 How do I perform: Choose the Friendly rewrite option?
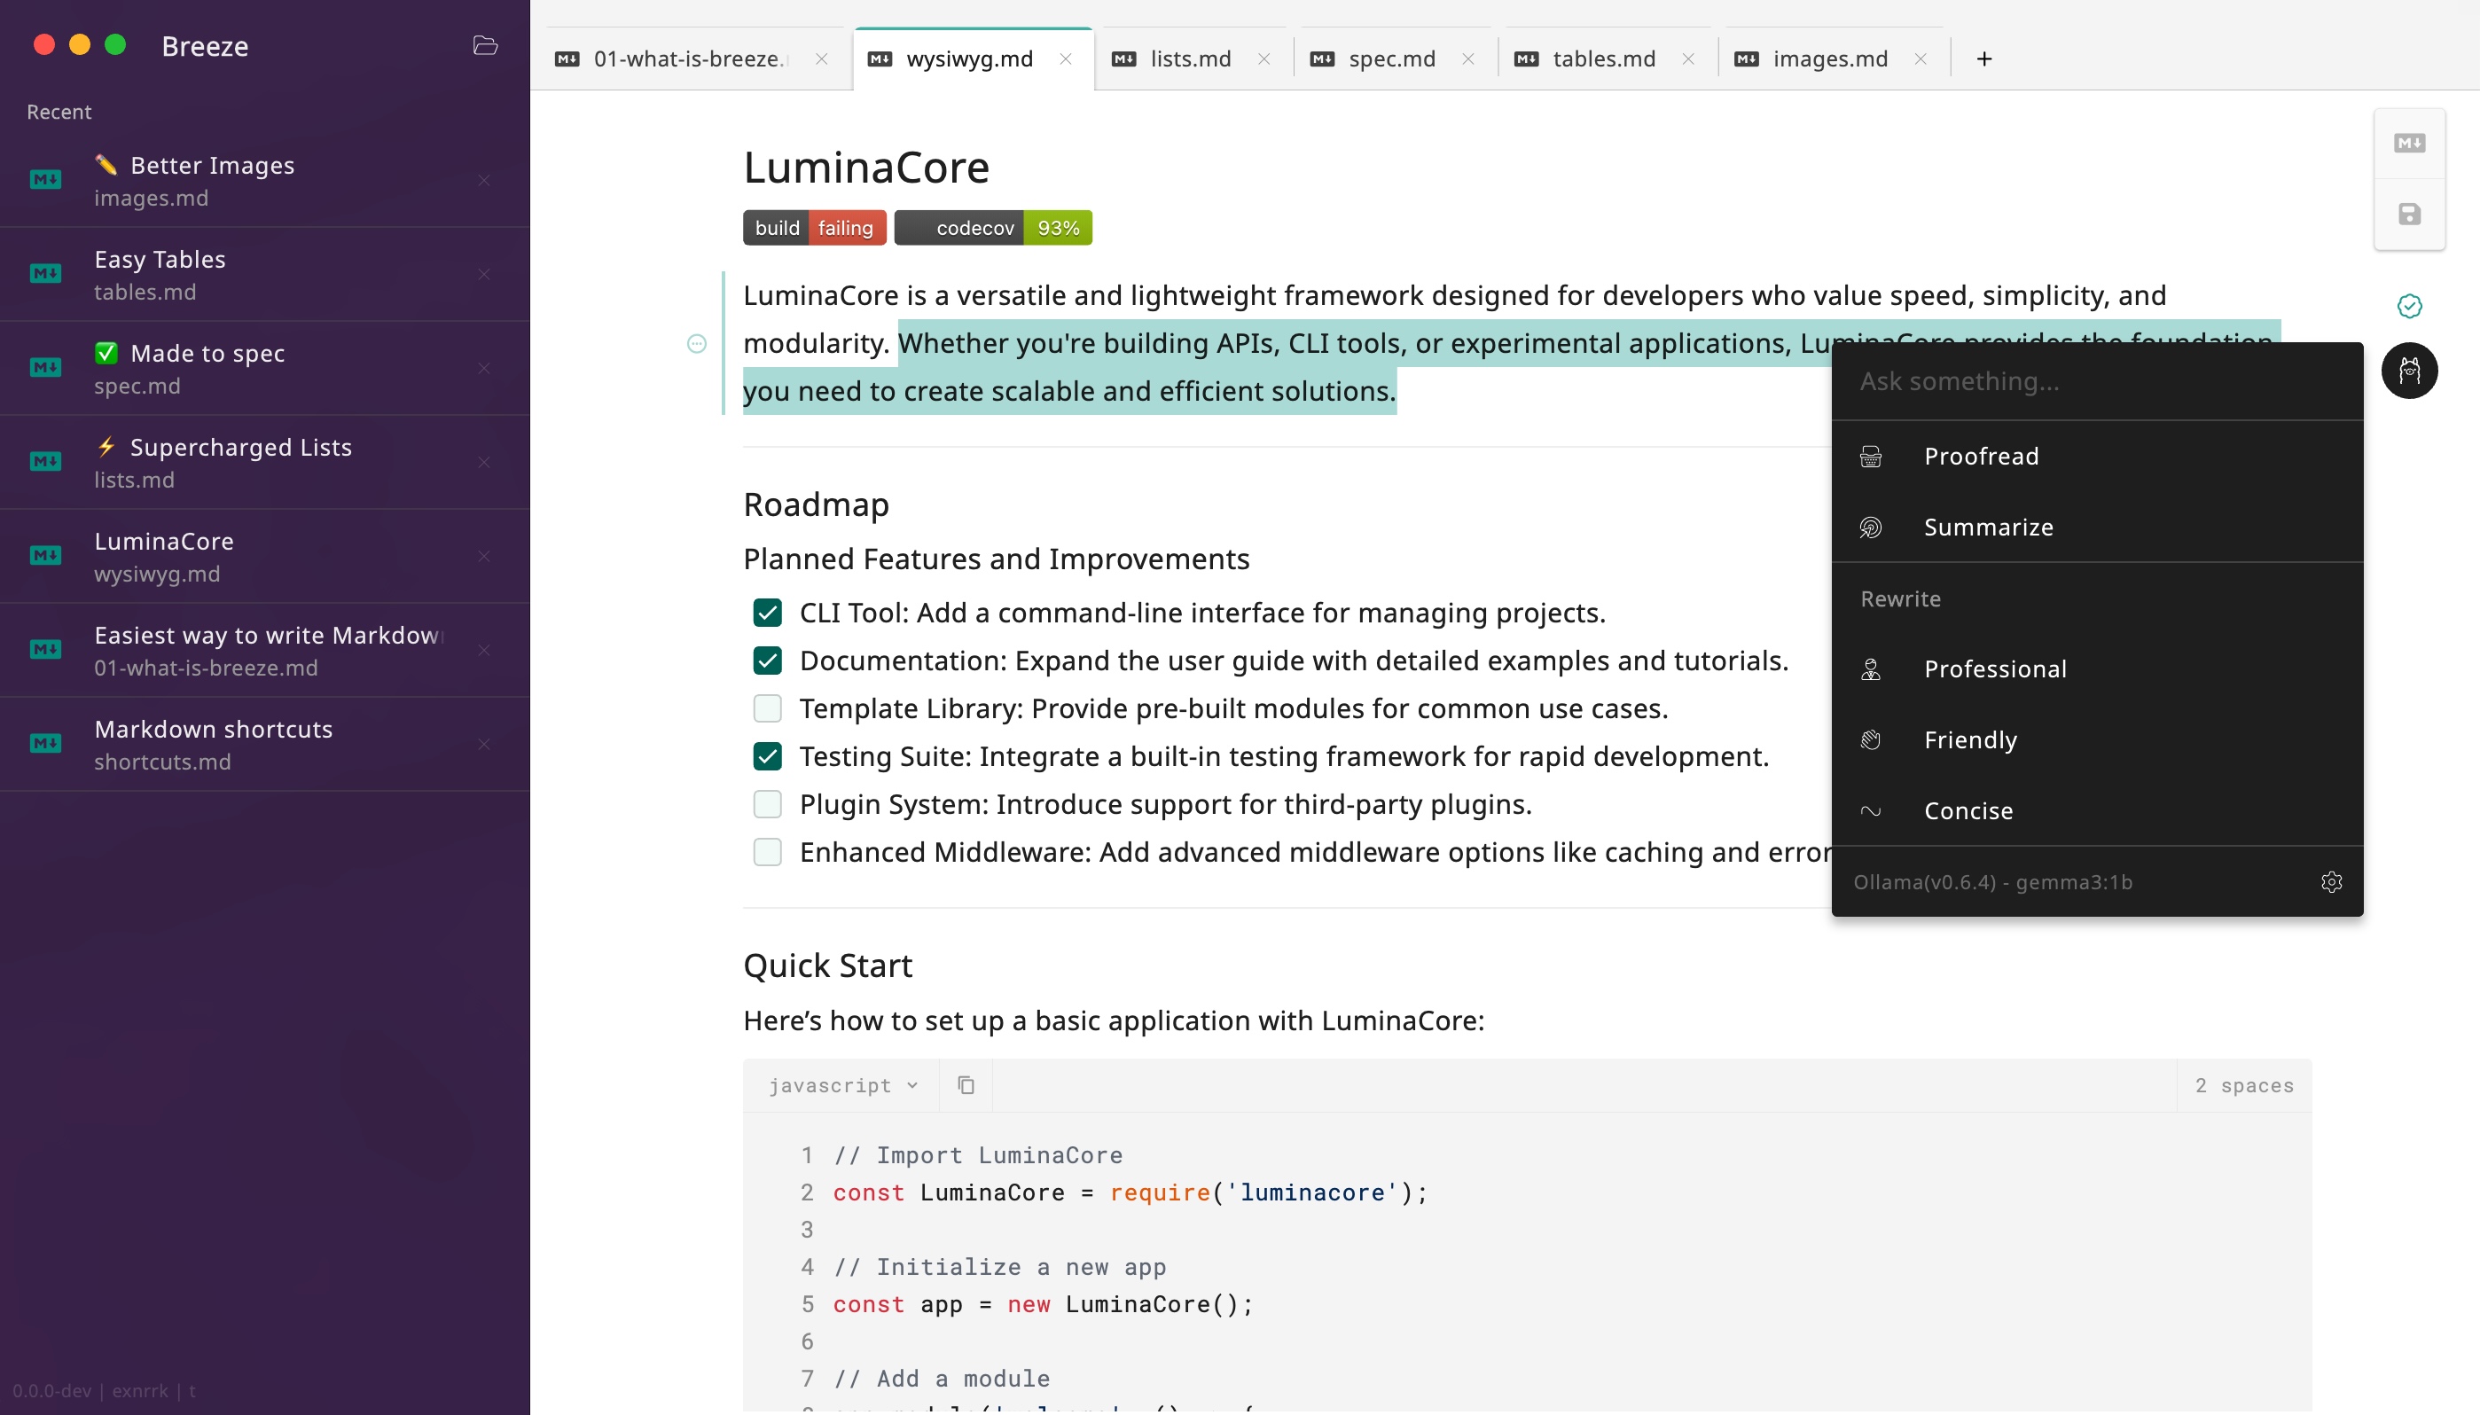tap(1971, 739)
